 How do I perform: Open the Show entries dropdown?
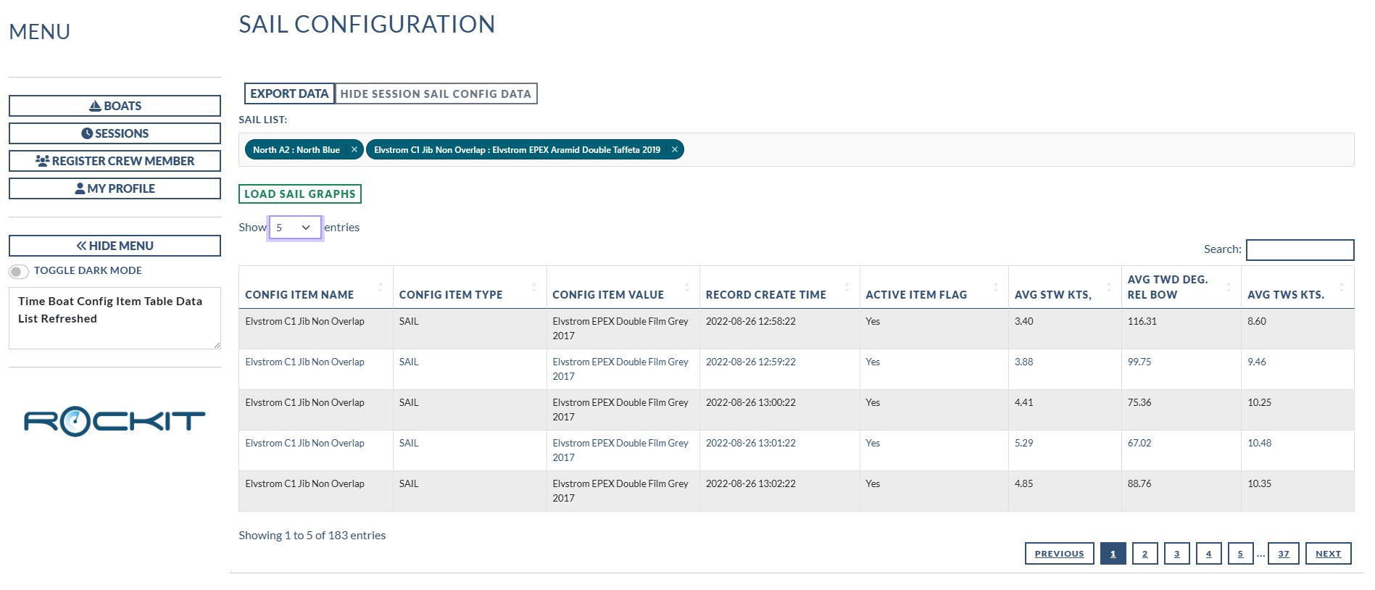tap(295, 228)
